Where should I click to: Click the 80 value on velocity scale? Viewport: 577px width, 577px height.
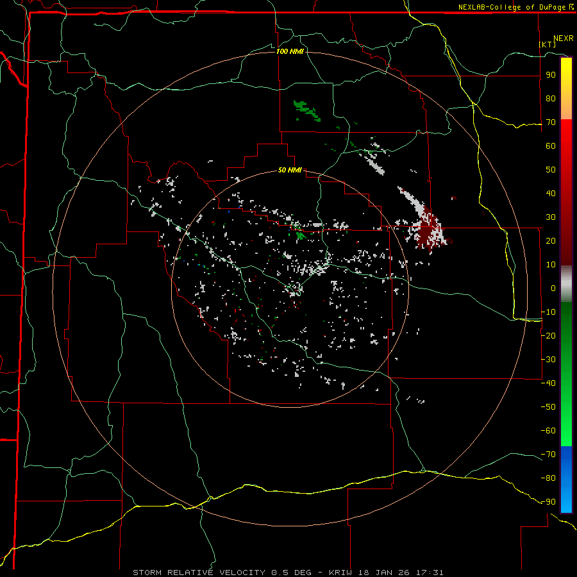pyautogui.click(x=551, y=99)
